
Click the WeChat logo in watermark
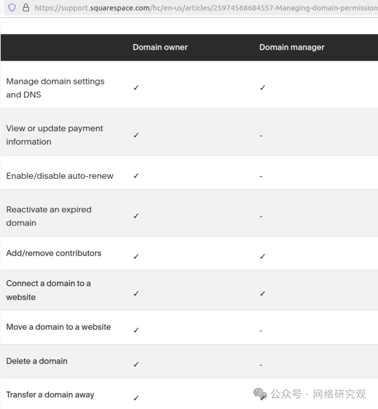click(260, 394)
